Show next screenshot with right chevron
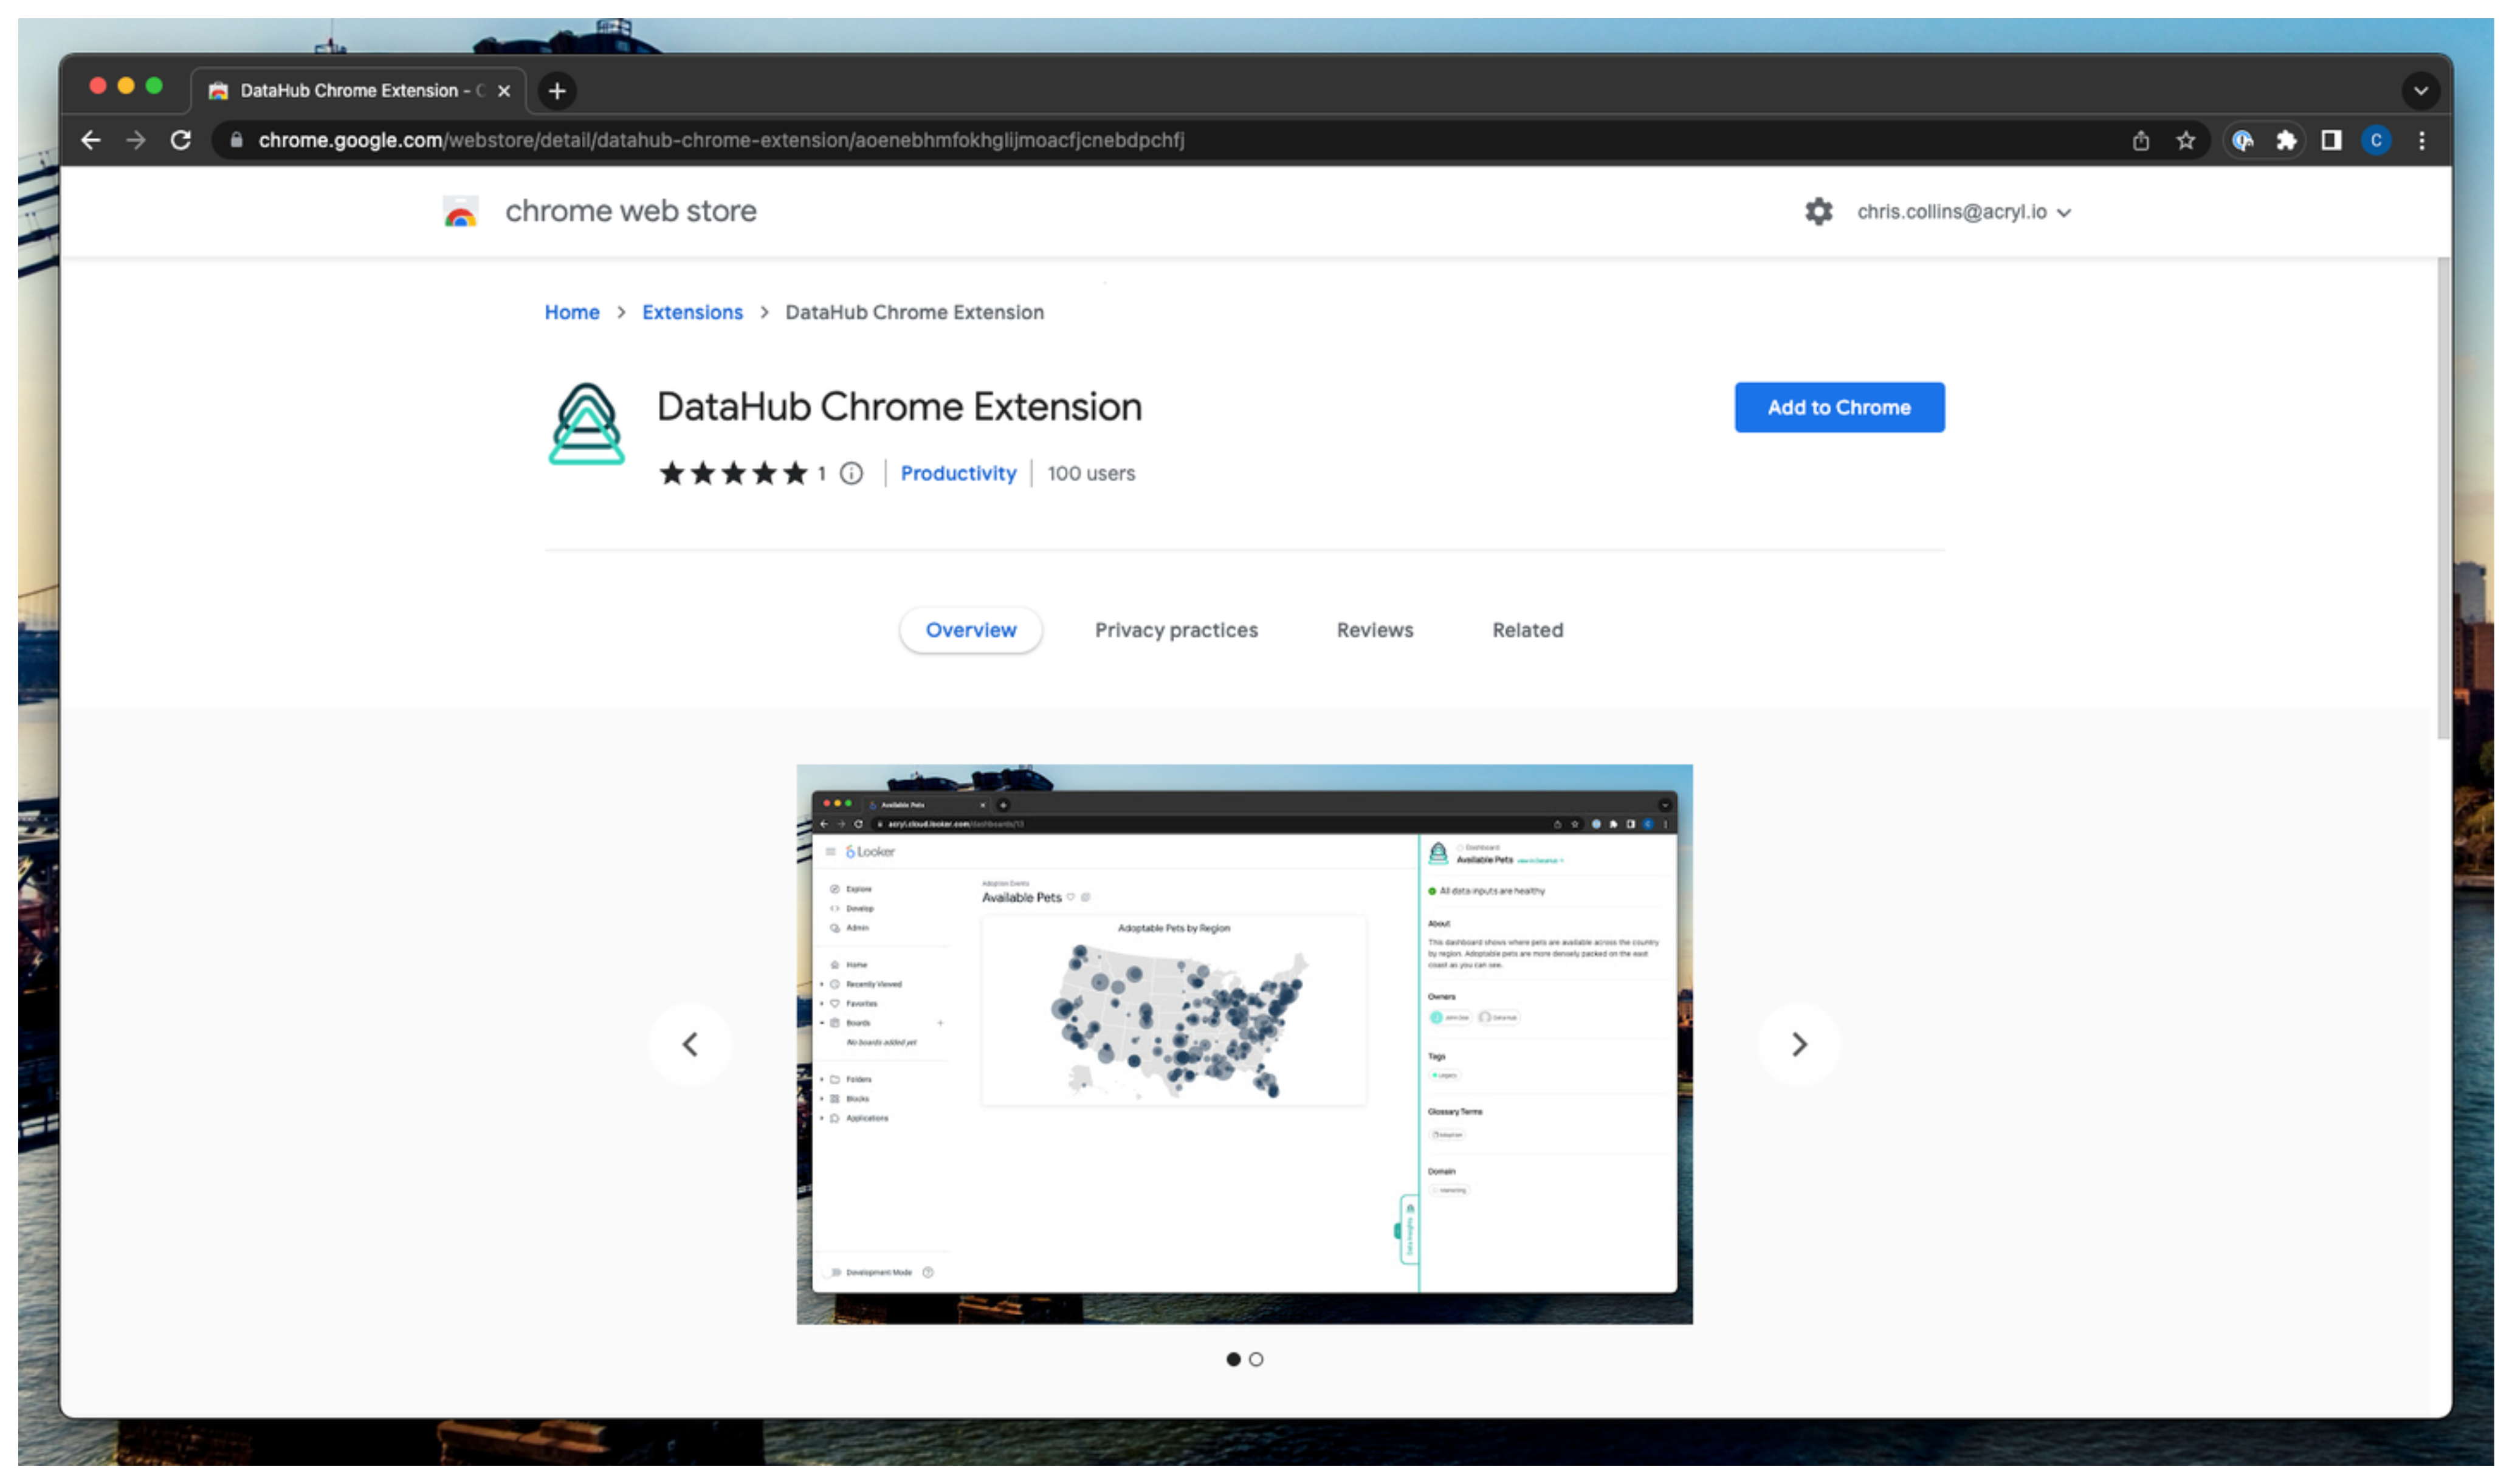2512x1484 pixels. point(1799,1044)
